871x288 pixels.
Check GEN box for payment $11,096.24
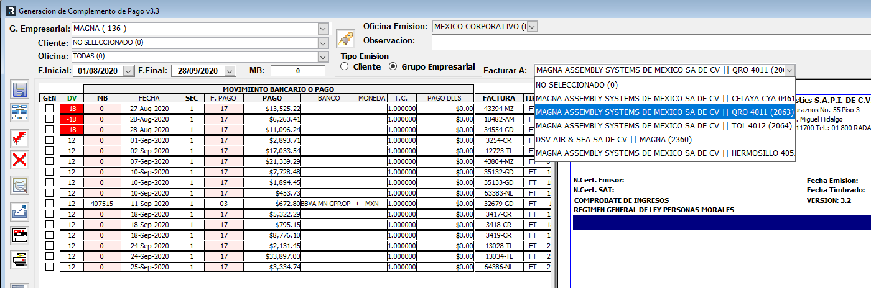click(x=49, y=130)
